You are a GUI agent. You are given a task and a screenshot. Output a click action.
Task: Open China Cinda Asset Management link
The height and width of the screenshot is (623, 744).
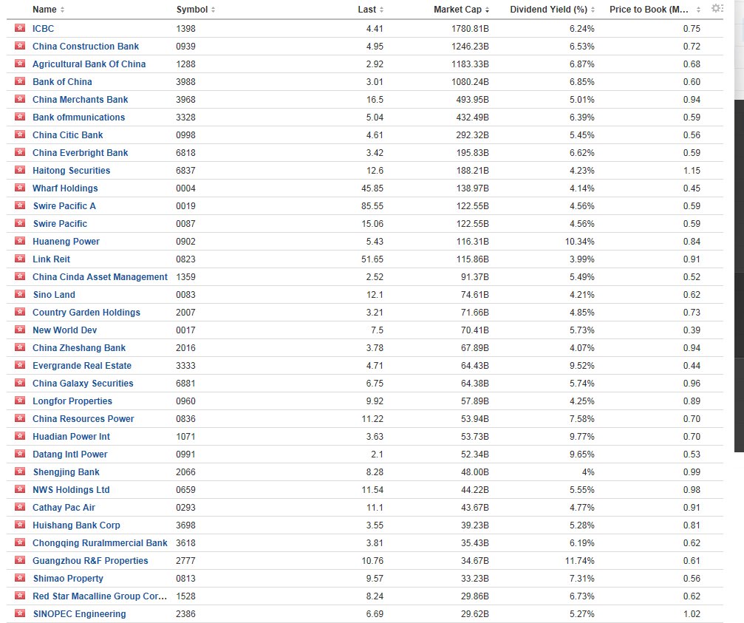[100, 276]
